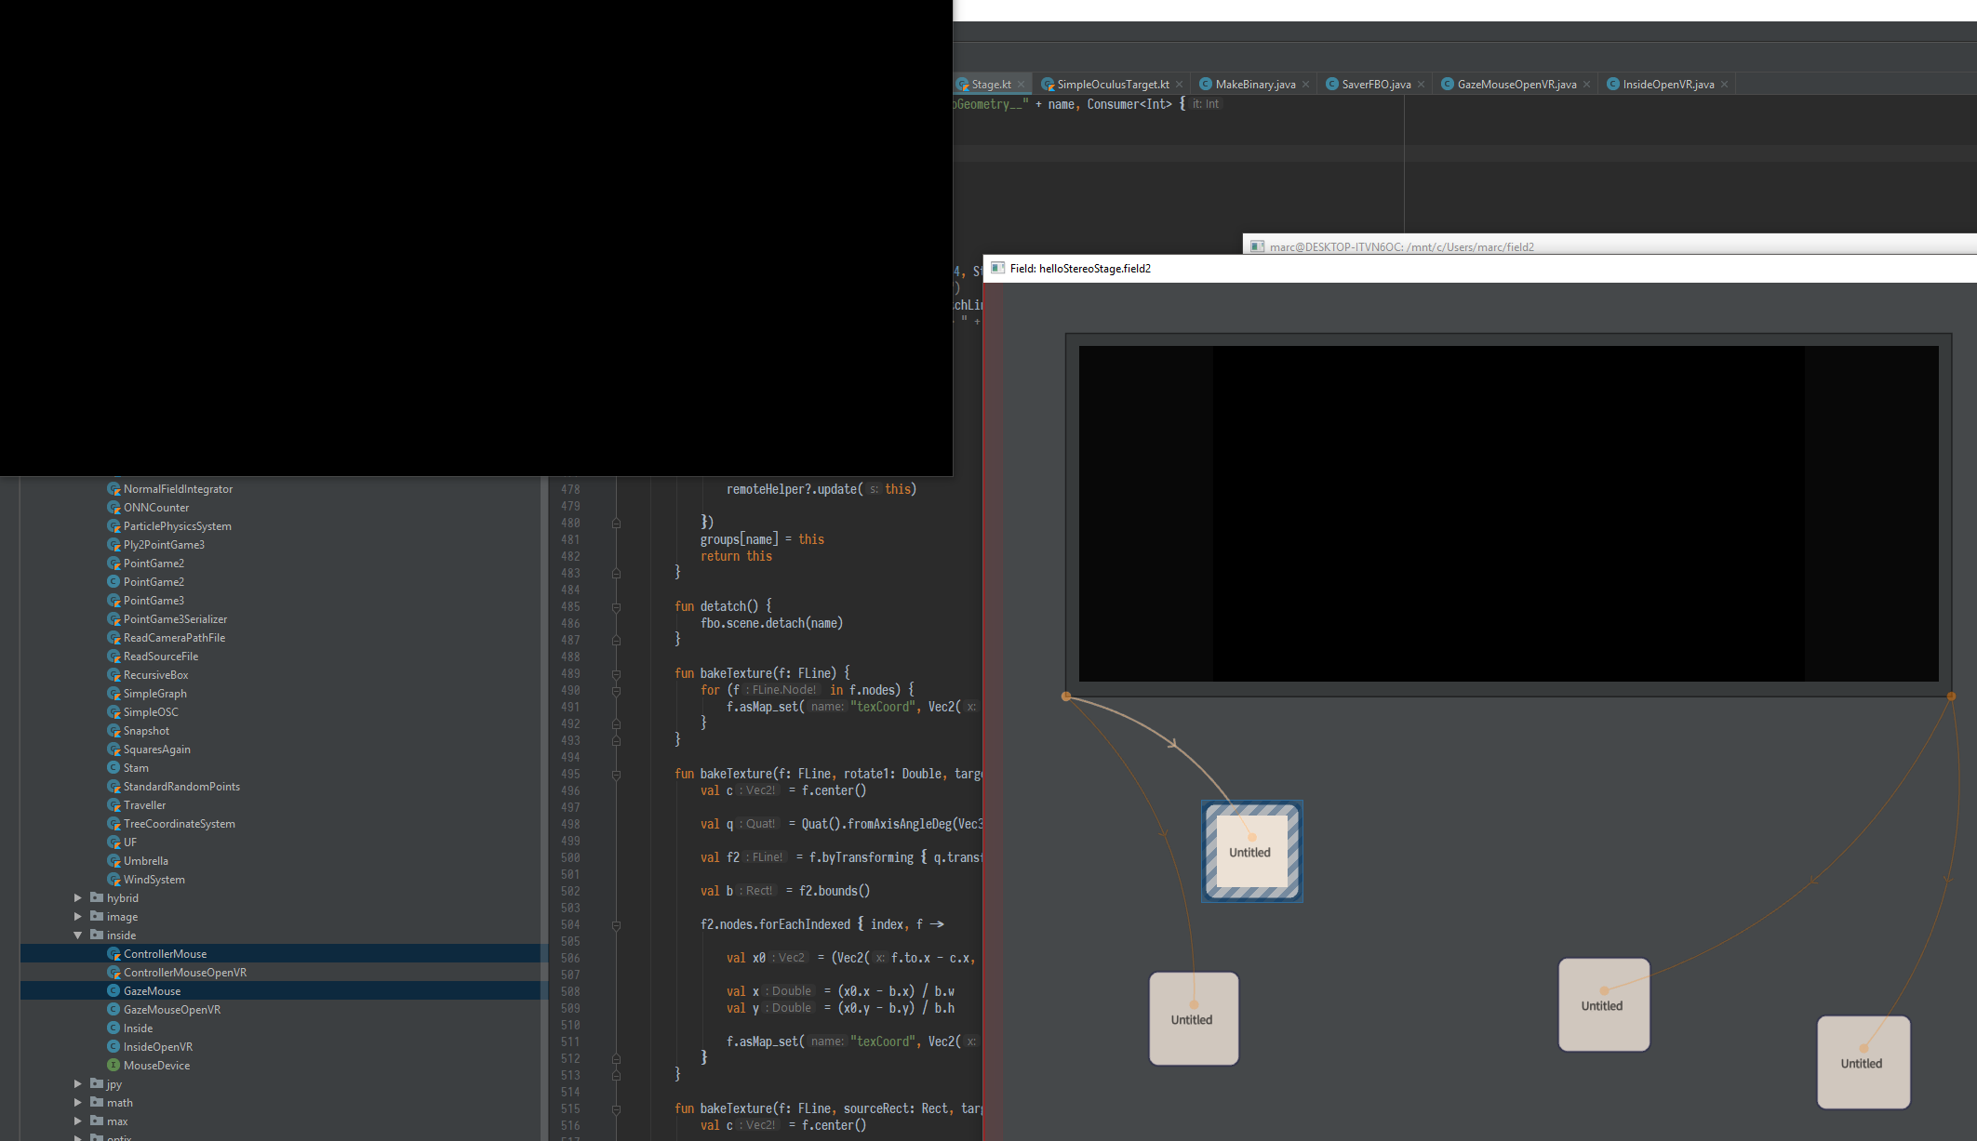Expand the image package folder

tap(78, 917)
